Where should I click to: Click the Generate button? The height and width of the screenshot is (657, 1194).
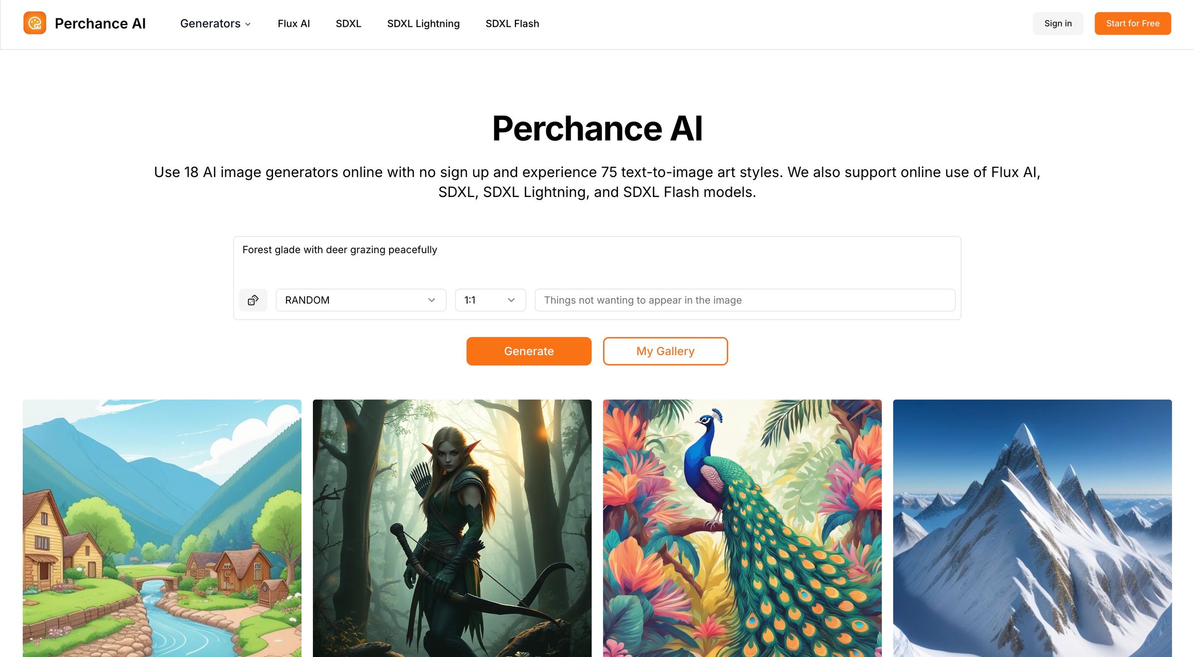click(529, 351)
